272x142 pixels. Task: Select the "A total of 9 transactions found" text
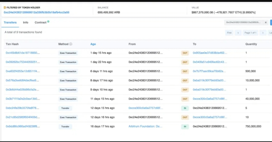pyautogui.click(x=23, y=32)
